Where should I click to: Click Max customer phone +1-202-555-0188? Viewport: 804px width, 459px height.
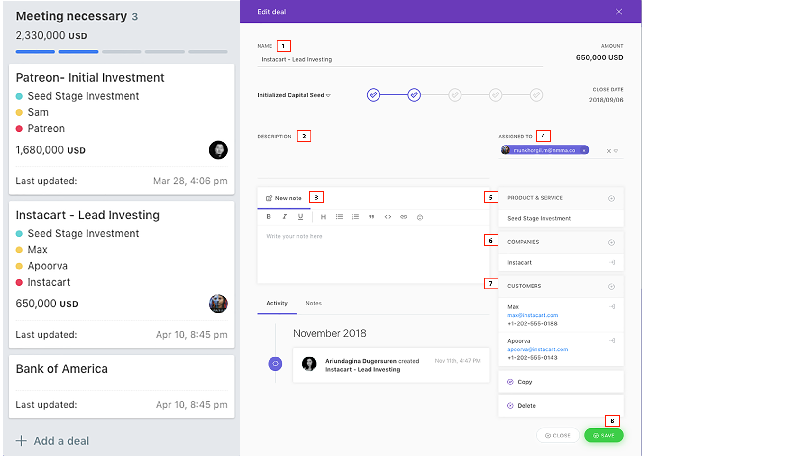(x=532, y=323)
